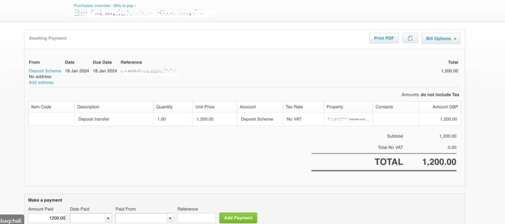Select the Amount Paid field showing 1200.00
The image size is (505, 224).
pos(47,218)
